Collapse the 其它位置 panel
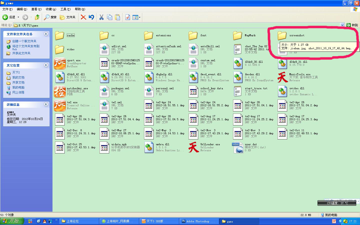Viewport: 360px width, 225px height. tap(46, 65)
